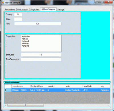Click the DisplayAddress column header
The width and height of the screenshot is (114, 111).
[x=38, y=86]
